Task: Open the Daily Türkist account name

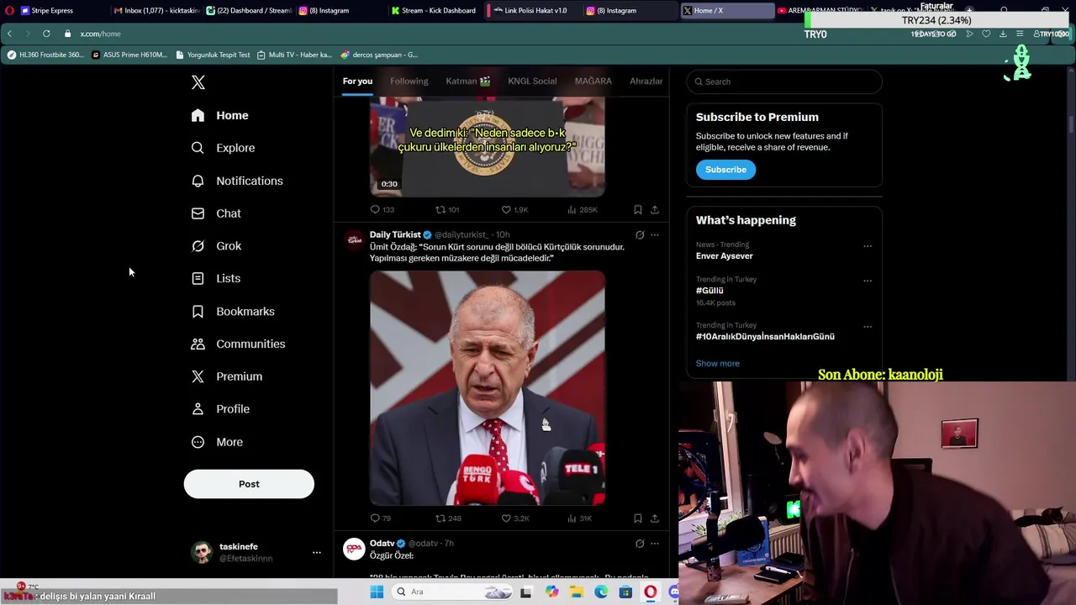Action: [395, 234]
